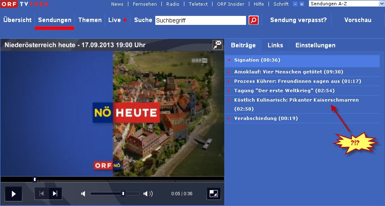Image resolution: width=385 pixels, height=206 pixels.
Task: Play segment Köstlich Kulinarisch: Pikanter Kaiserschmarren
Action: [296, 104]
